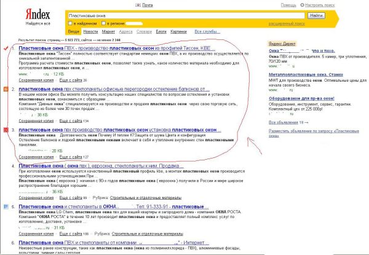The height and width of the screenshot is (255, 369).
Task: Click 'Разместить объявление по запросу' link
Action: (x=314, y=133)
